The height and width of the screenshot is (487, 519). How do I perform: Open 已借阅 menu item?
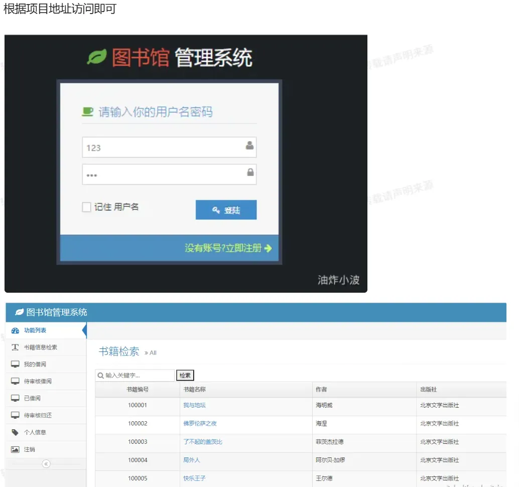(46, 398)
